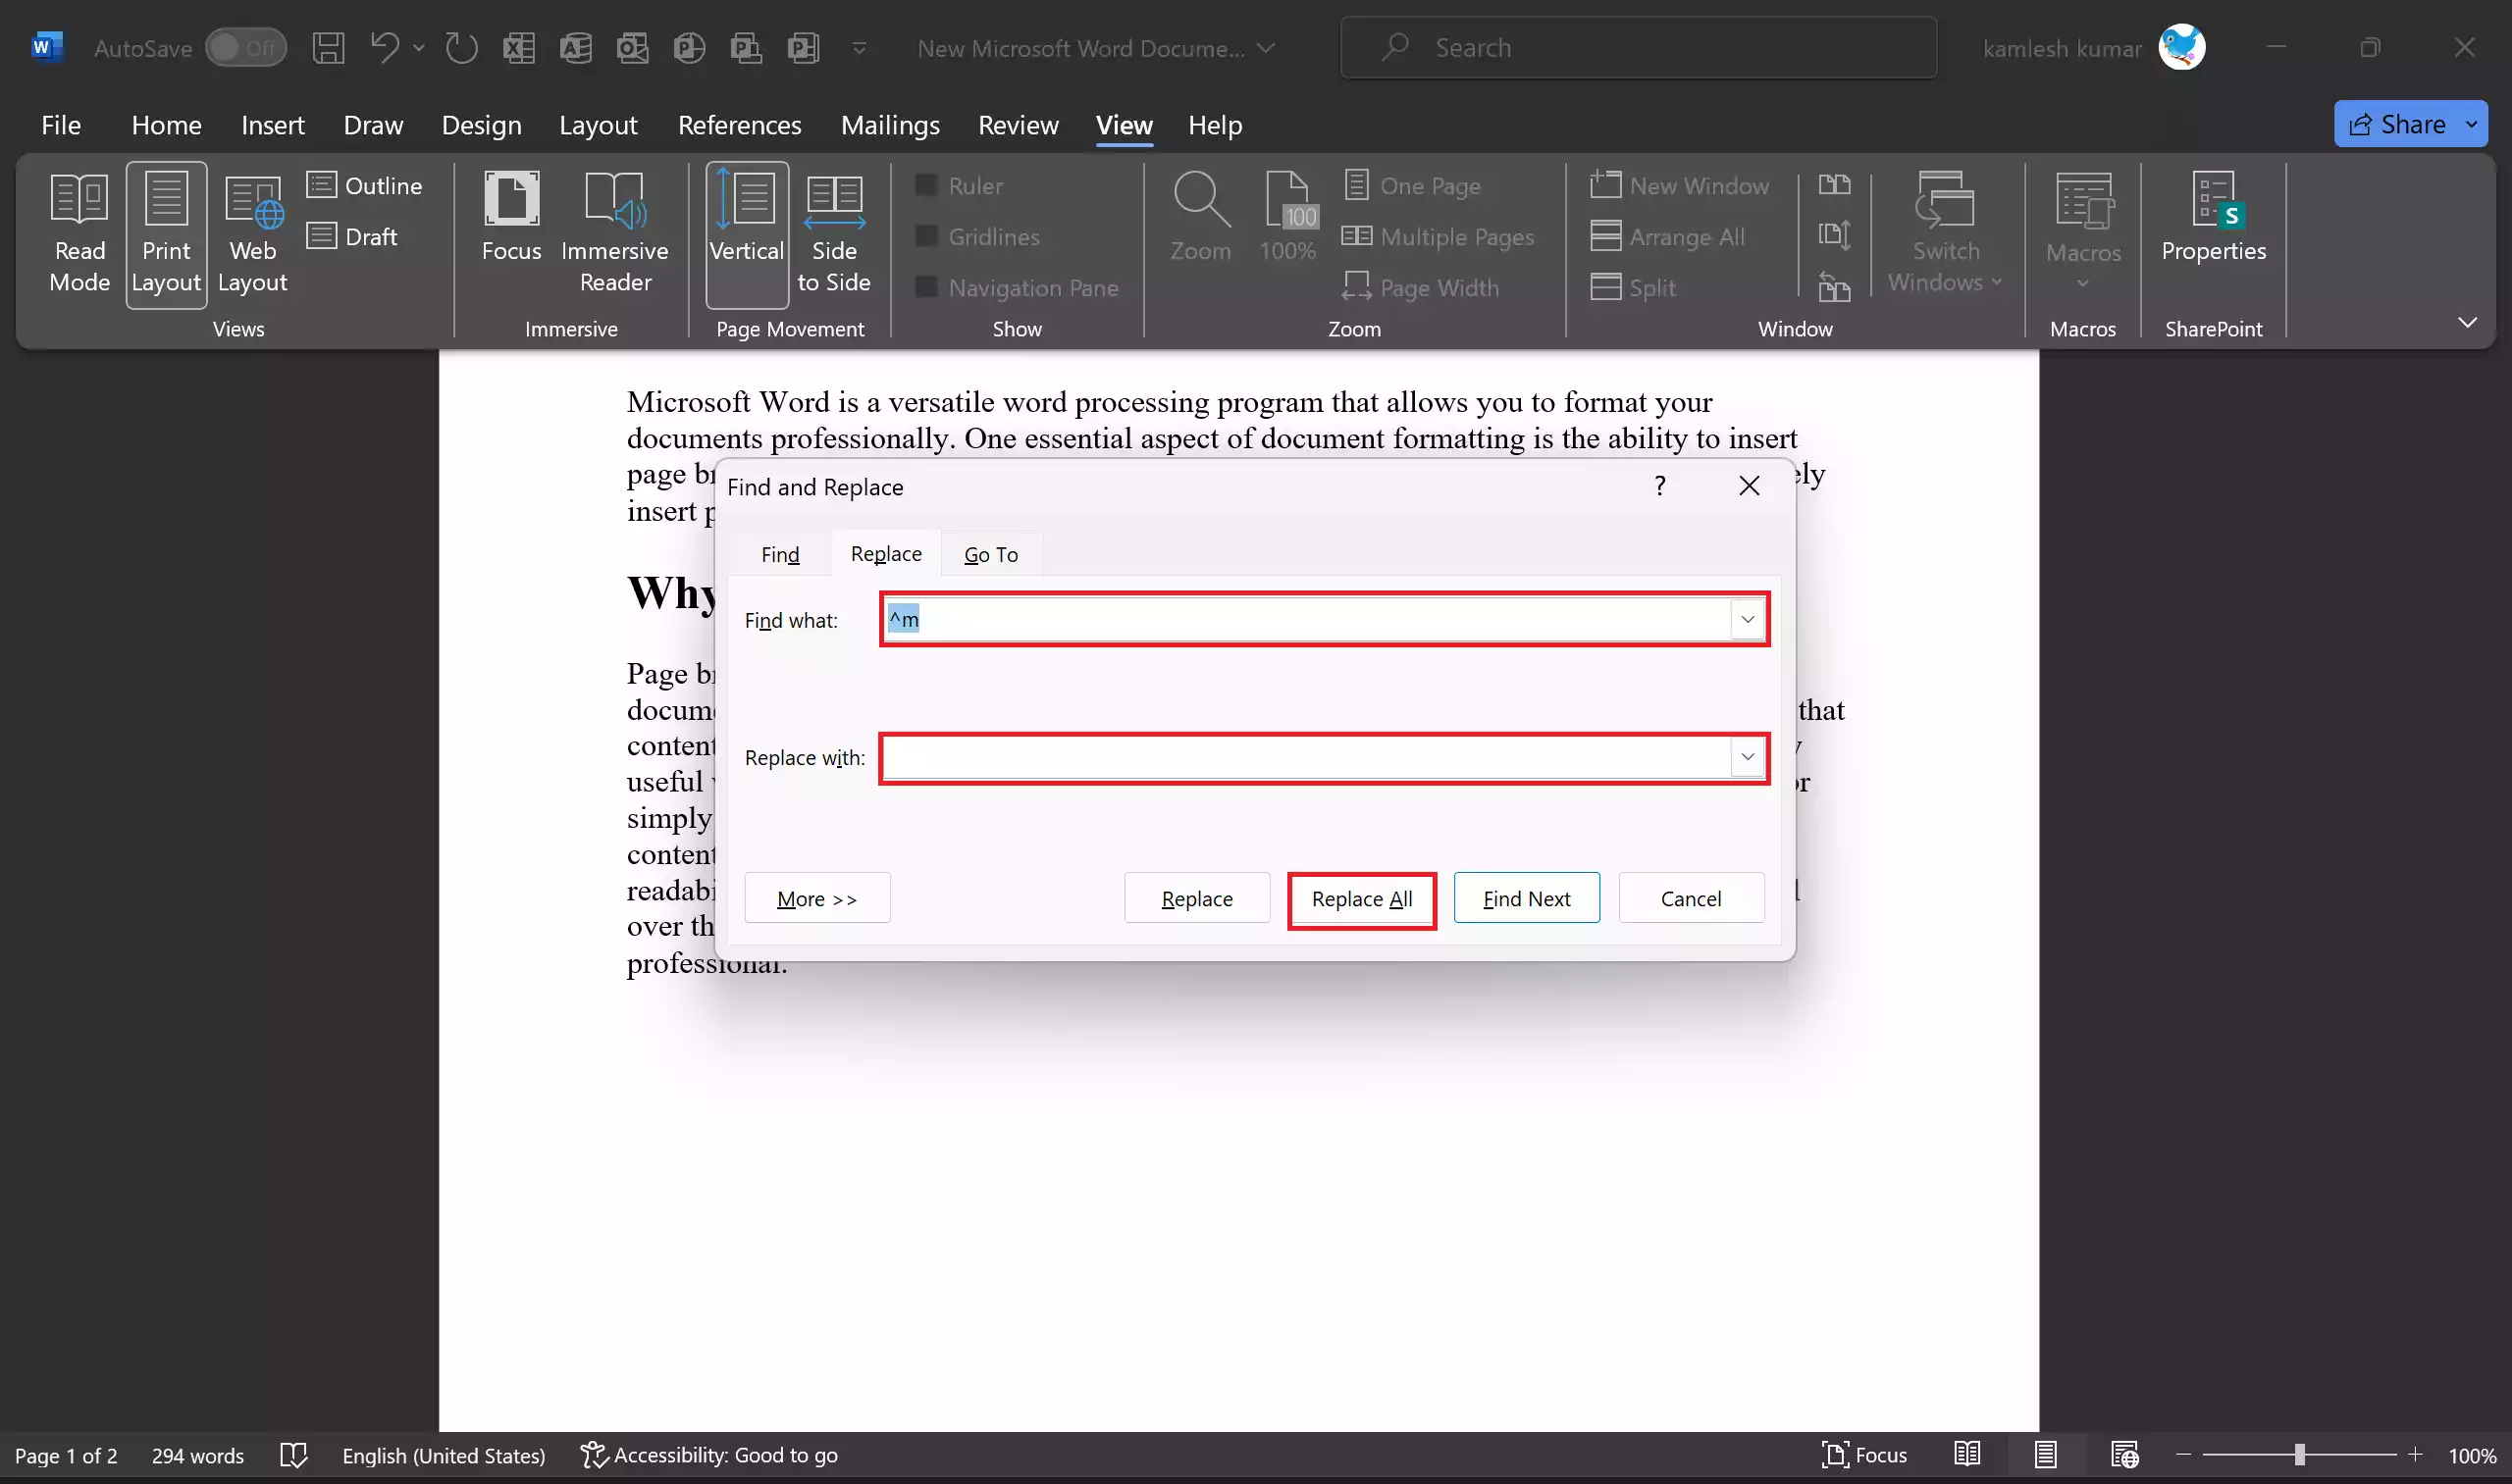Collapse the ribbon with the chevron
Screen dimensions: 2512x1484
(2468, 322)
